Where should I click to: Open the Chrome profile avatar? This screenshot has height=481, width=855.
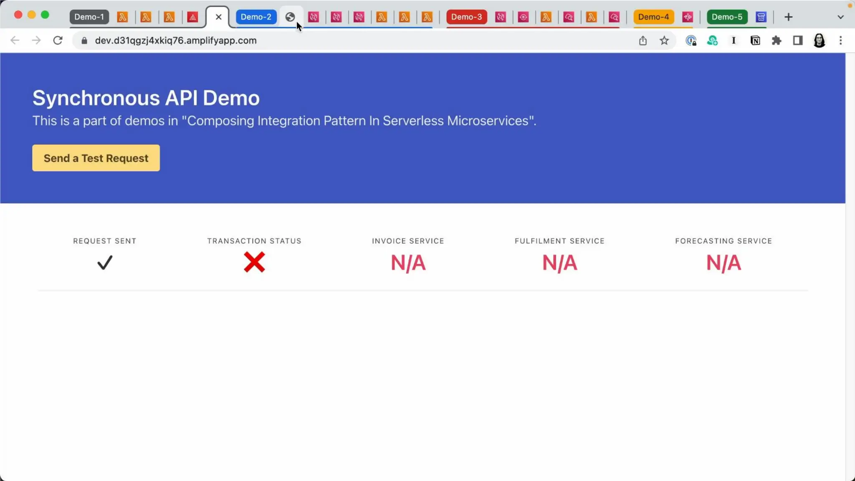pyautogui.click(x=819, y=41)
